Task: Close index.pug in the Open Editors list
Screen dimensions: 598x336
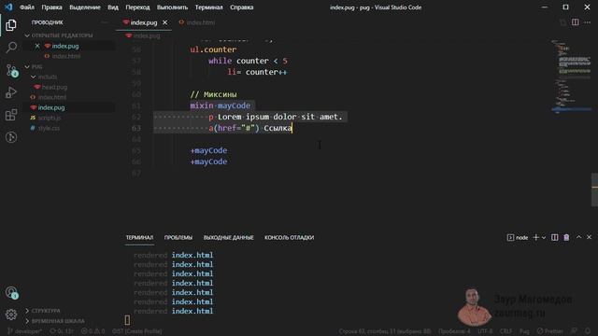Action: point(37,46)
